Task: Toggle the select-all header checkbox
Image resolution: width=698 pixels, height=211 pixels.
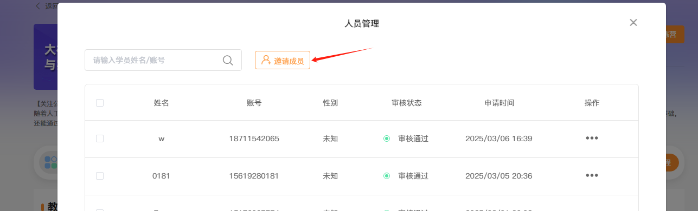Action: click(100, 103)
